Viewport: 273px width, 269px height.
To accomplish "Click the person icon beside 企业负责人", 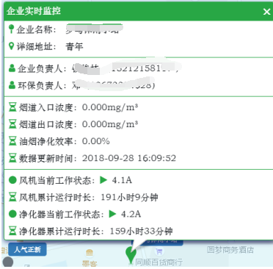I will click(12, 68).
